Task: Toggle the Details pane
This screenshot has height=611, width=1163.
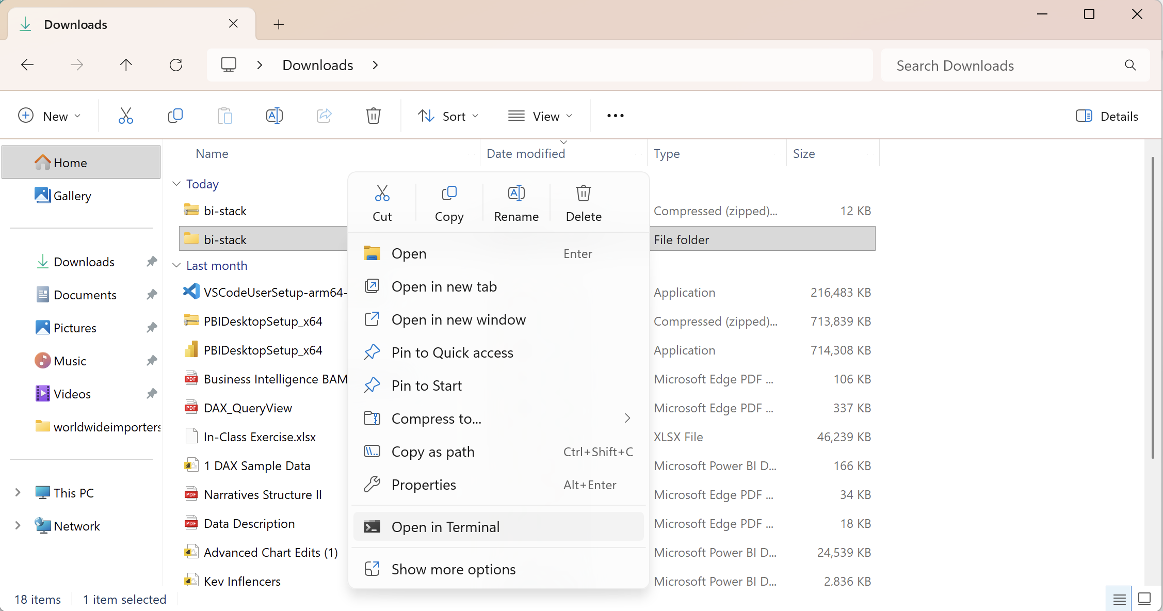Action: point(1107,116)
